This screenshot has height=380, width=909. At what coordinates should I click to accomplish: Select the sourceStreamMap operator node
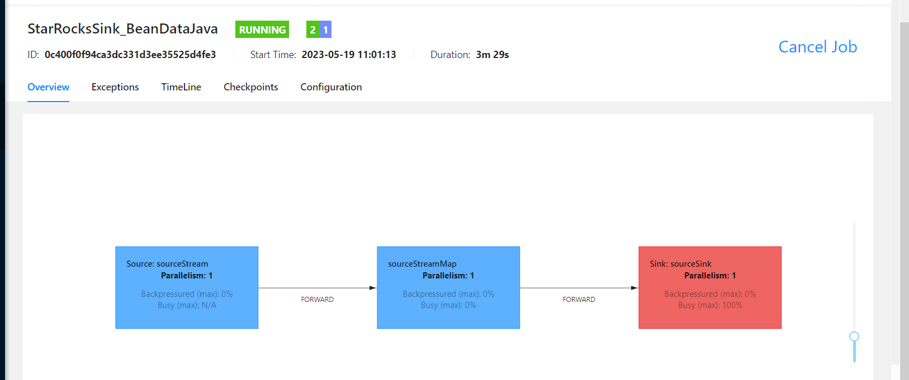(x=448, y=287)
